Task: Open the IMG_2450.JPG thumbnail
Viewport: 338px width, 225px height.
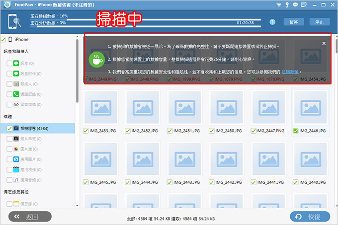Action: pos(227,107)
